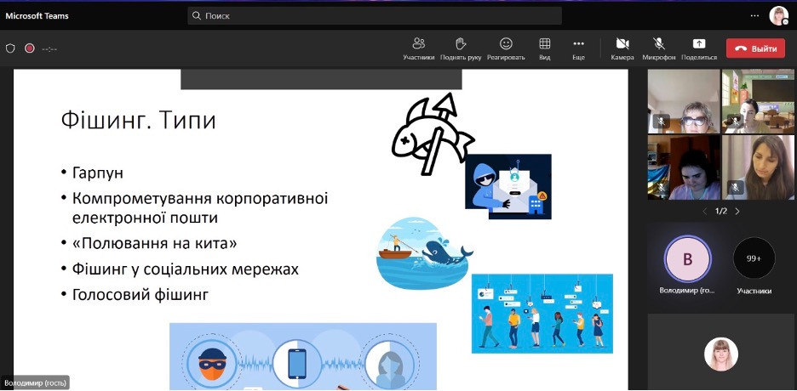Raise hand with Поднять руку
The image size is (797, 391).
461,48
